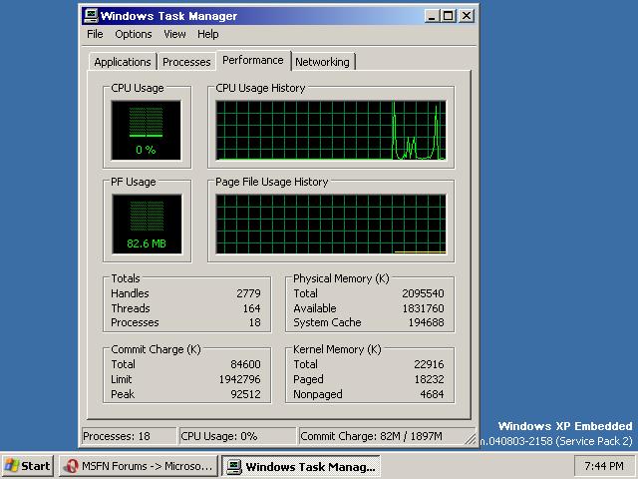Click the Processes count 18 in Totals
The image size is (638, 479).
click(255, 322)
